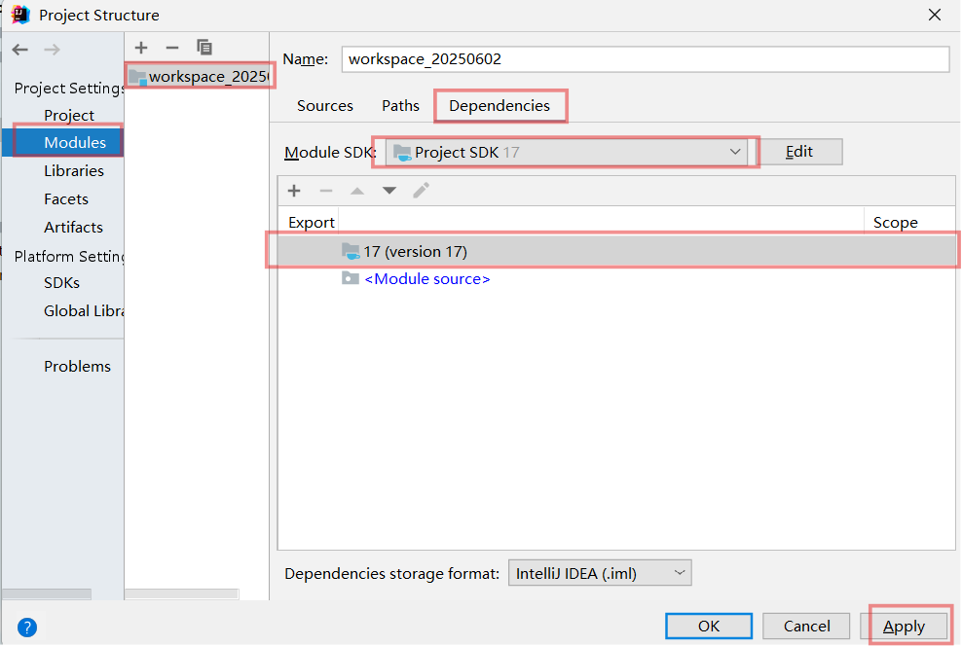Click the Edit button beside Module SDK
This screenshot has height=646, width=962.
click(798, 152)
